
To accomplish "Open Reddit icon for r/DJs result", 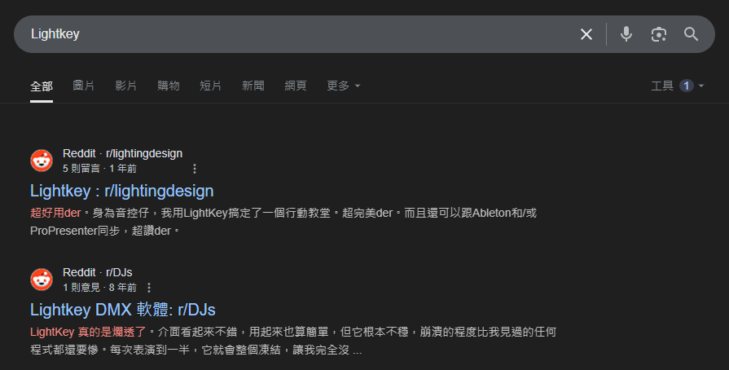I will [x=42, y=280].
